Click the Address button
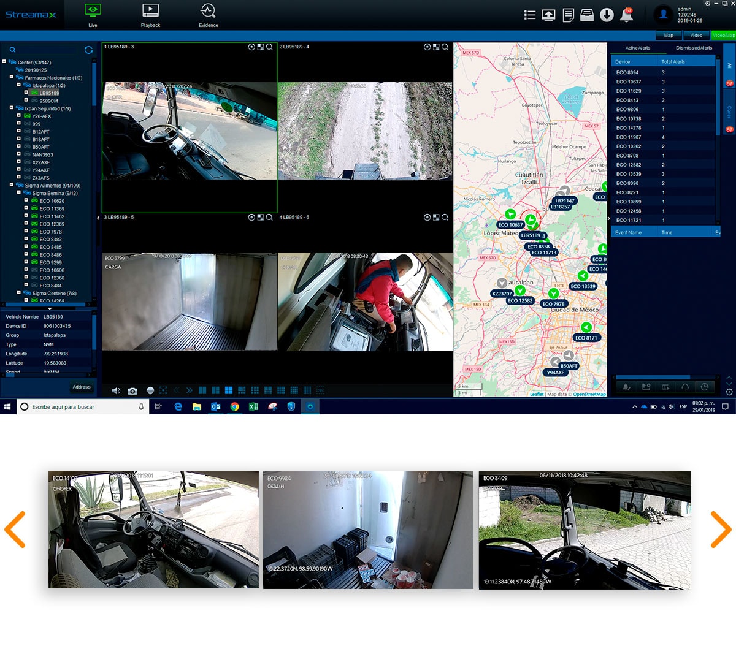This screenshot has height=646, width=736. [x=82, y=387]
